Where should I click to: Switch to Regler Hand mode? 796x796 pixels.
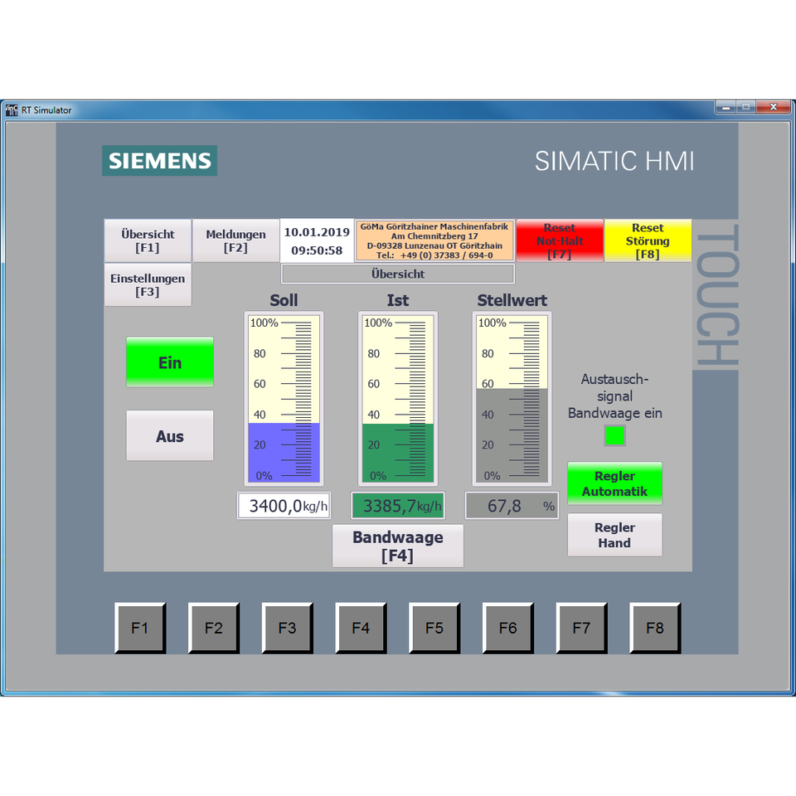coord(614,535)
